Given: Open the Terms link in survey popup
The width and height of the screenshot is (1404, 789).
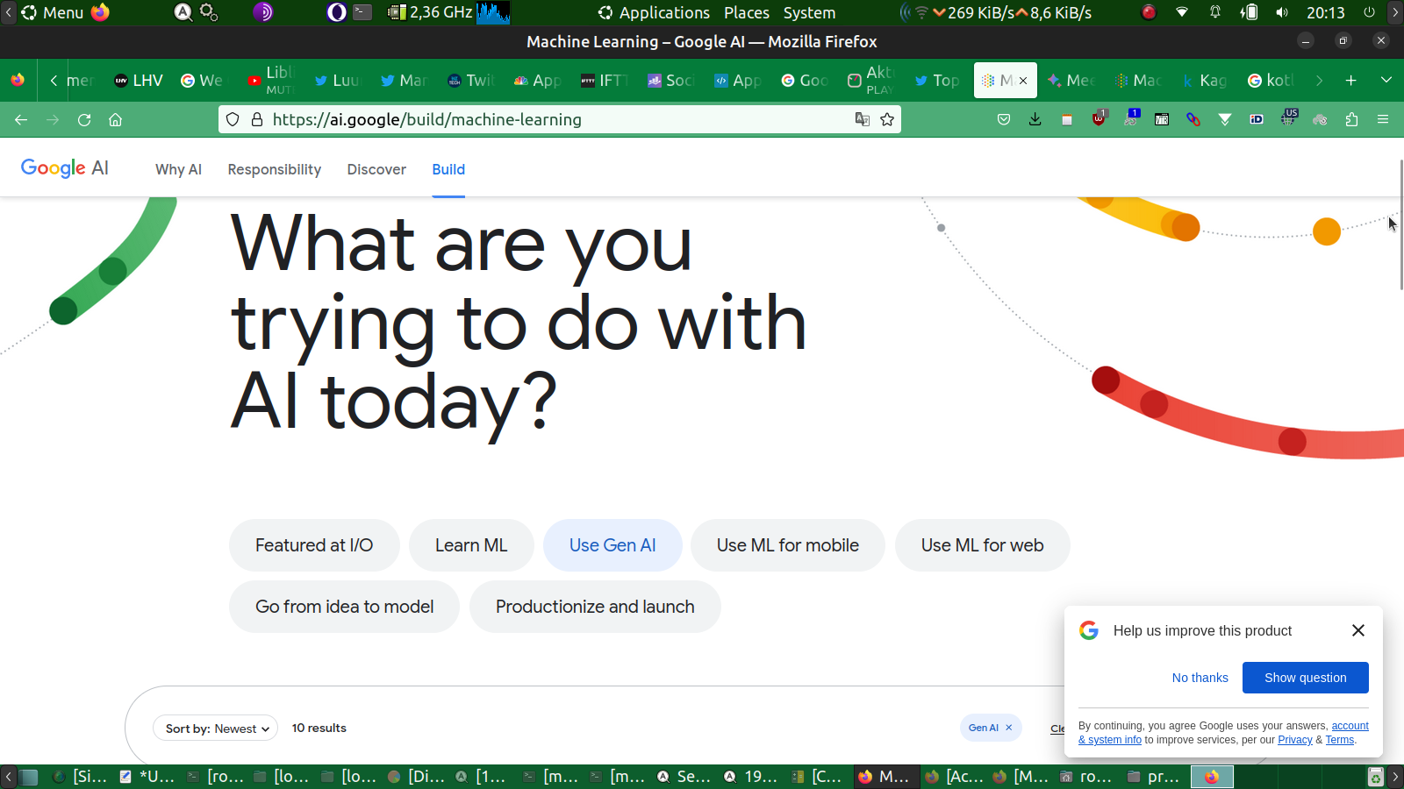Looking at the screenshot, I should 1340,740.
